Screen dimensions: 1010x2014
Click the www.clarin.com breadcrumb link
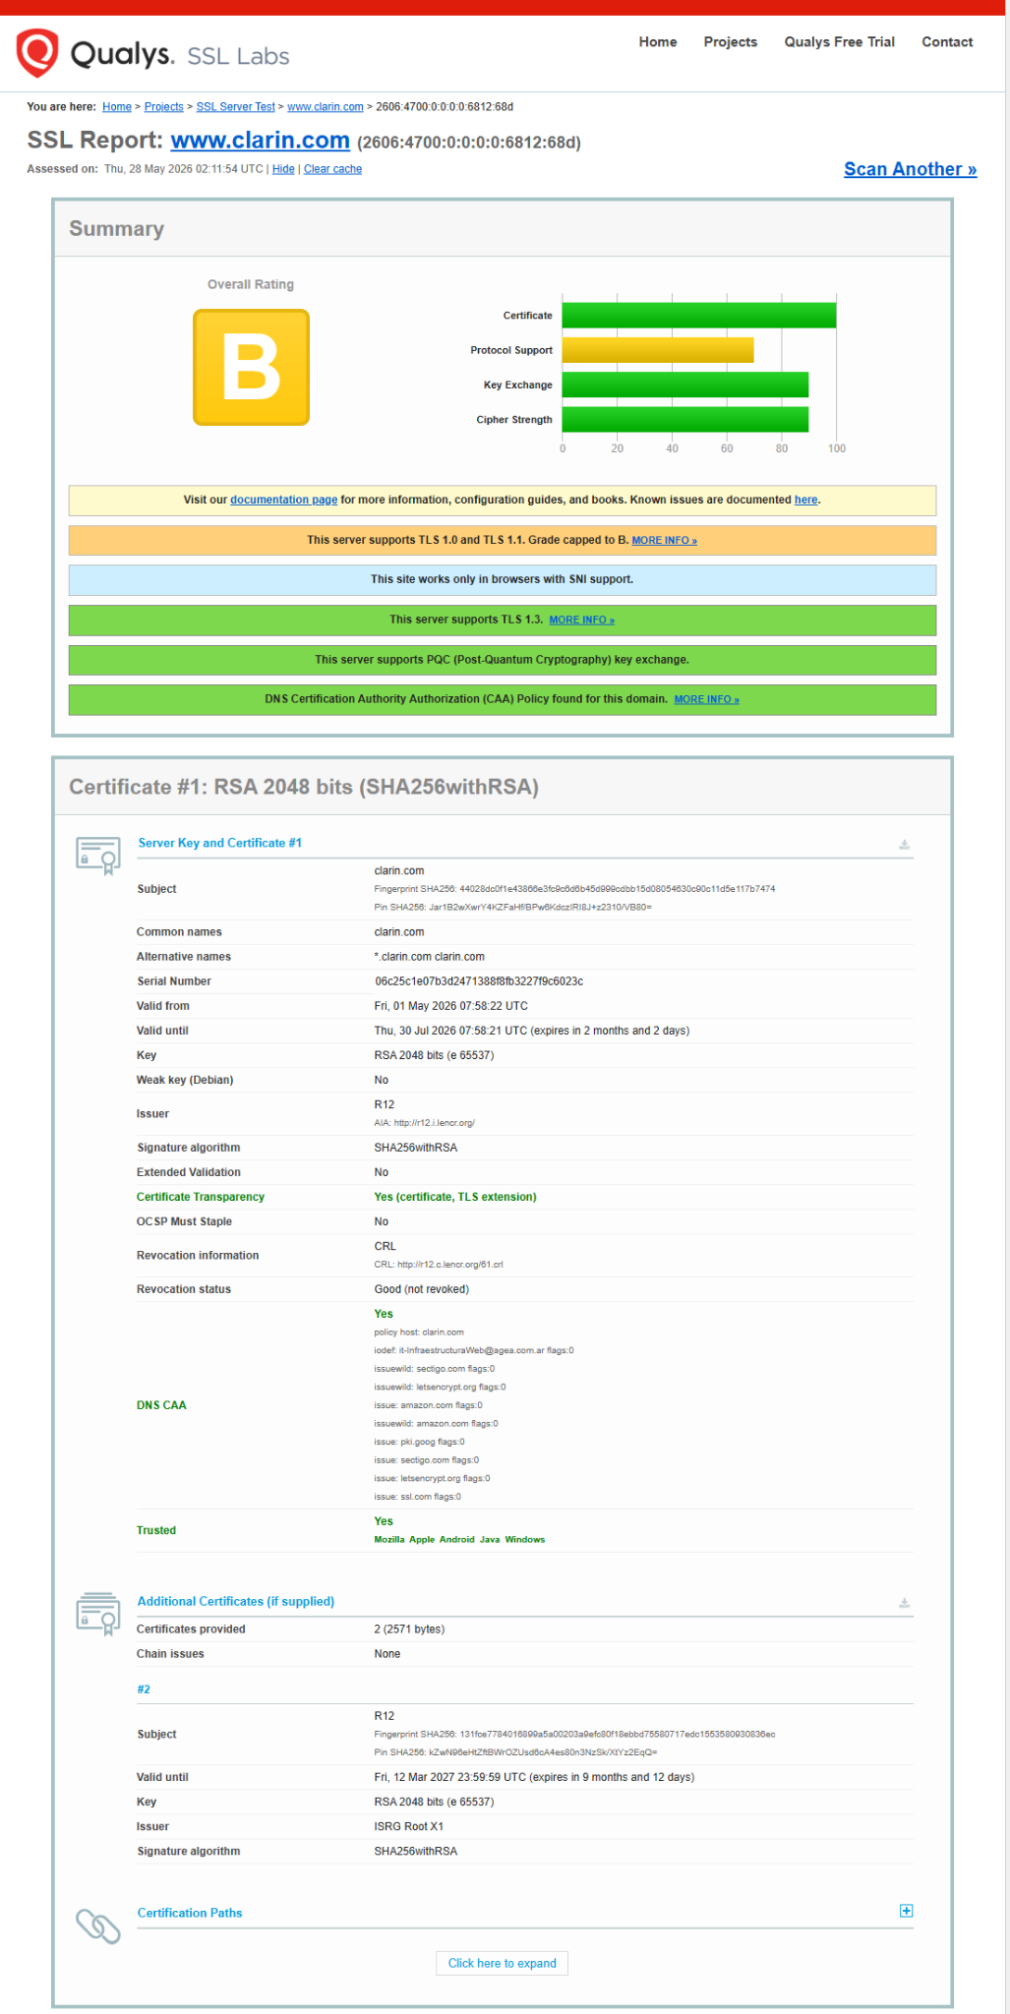(x=326, y=107)
